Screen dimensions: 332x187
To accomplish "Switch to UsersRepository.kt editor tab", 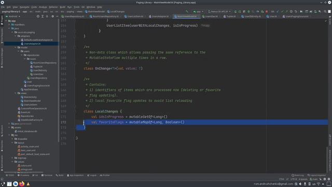I will [74, 16].
